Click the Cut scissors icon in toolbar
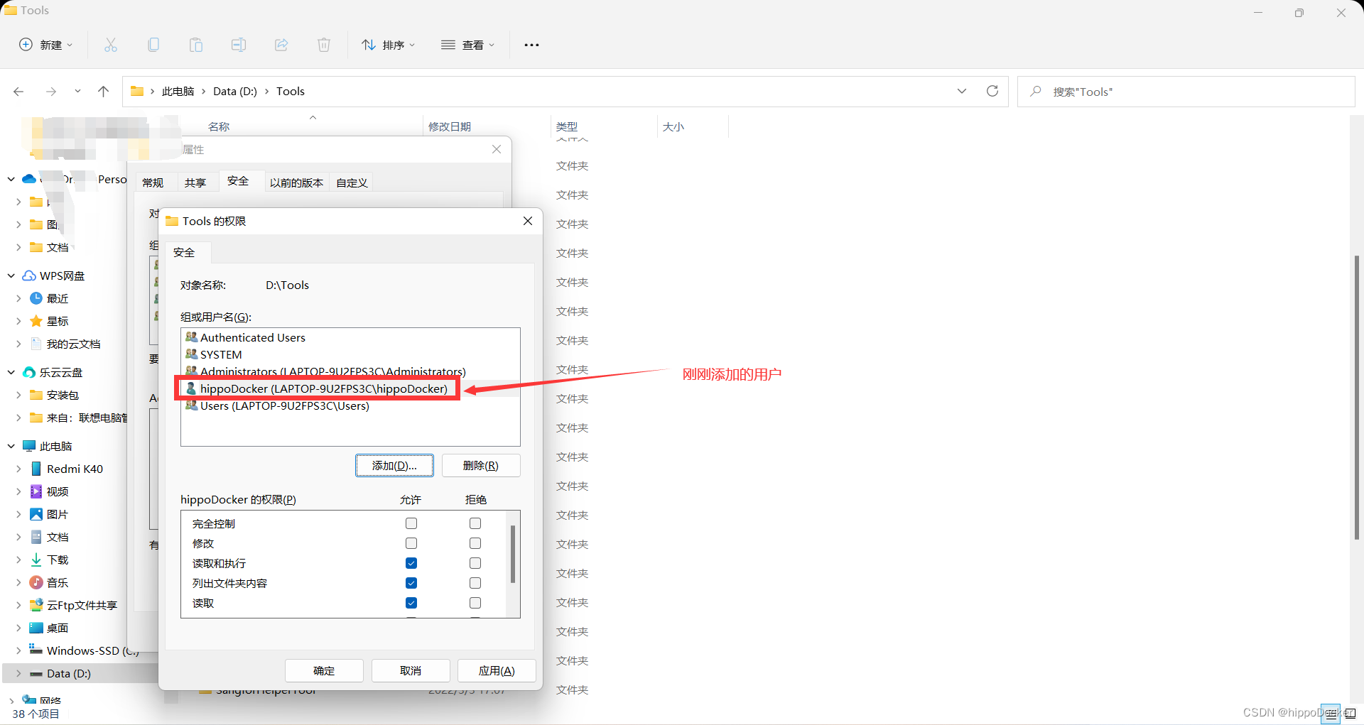This screenshot has height=725, width=1364. (111, 45)
